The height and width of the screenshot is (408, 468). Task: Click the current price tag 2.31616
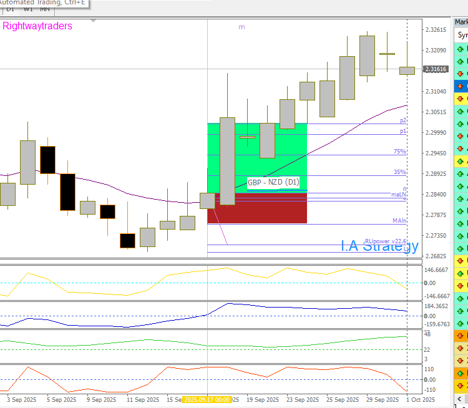(x=436, y=69)
